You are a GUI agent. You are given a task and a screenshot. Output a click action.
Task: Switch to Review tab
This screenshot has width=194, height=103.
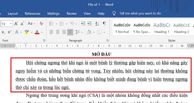point(72,14)
